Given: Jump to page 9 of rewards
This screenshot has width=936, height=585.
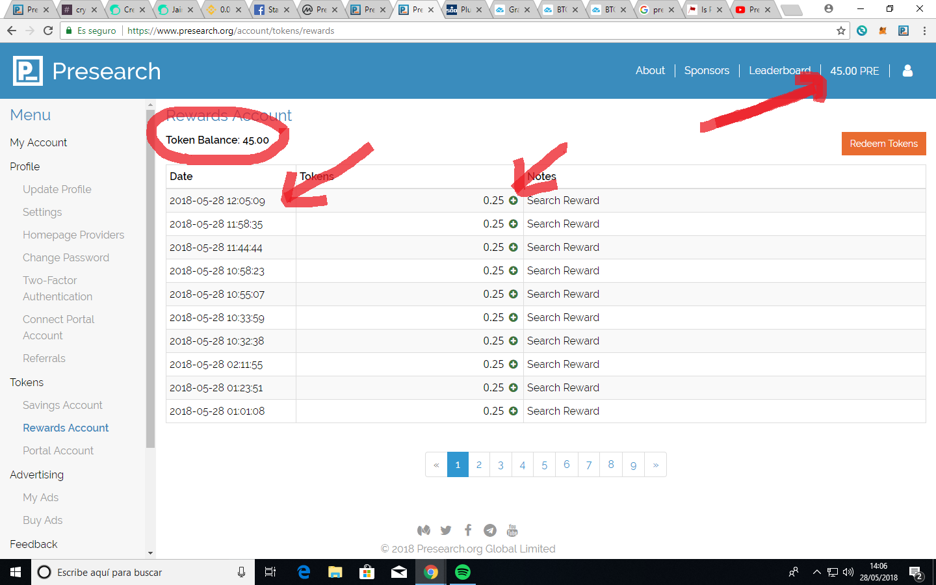Looking at the screenshot, I should point(633,465).
